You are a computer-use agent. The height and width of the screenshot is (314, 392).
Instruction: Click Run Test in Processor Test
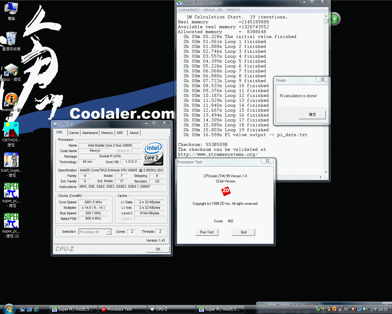207,232
